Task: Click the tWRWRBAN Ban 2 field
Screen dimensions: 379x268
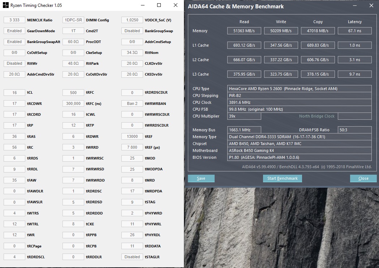Action: coord(132,103)
